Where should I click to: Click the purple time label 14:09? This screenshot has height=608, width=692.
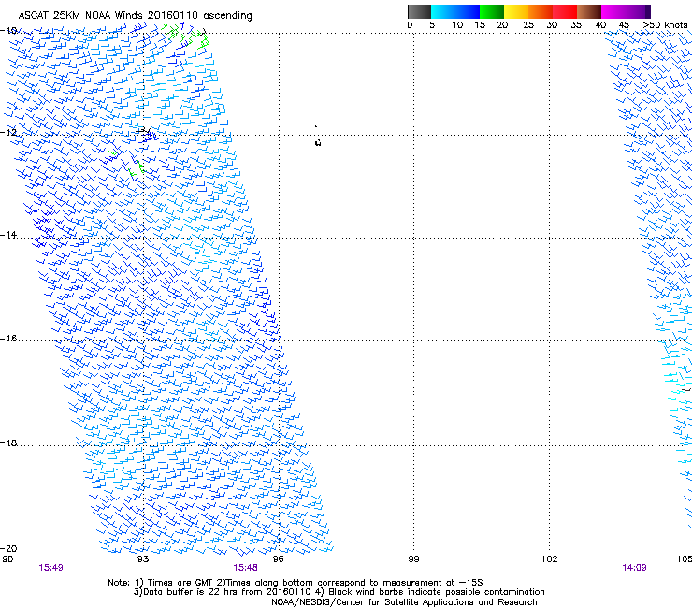634,568
